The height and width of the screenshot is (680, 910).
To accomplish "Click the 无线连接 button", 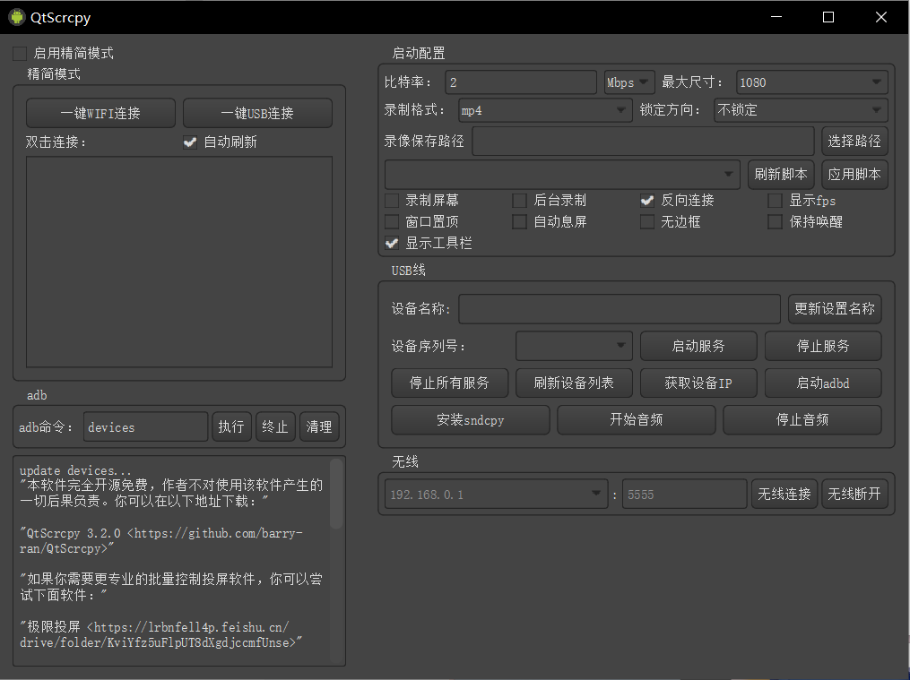I will pos(784,494).
